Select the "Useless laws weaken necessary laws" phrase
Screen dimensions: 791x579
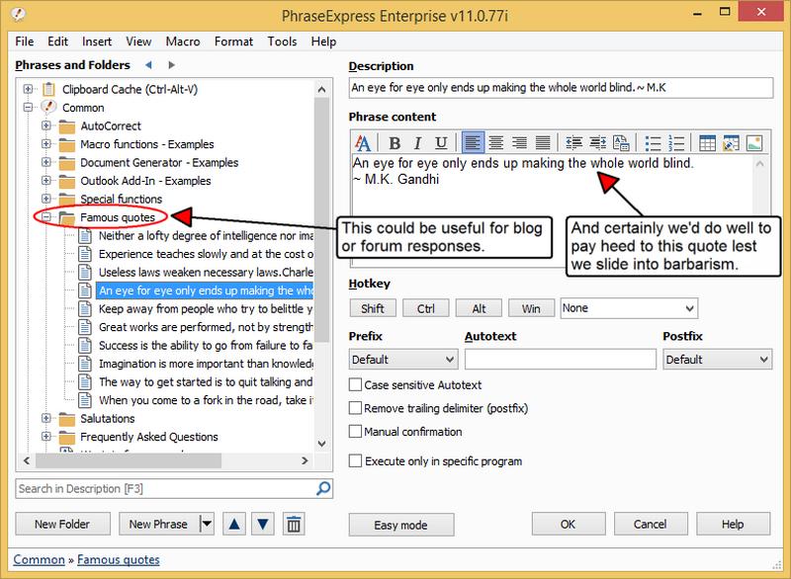[x=206, y=272]
